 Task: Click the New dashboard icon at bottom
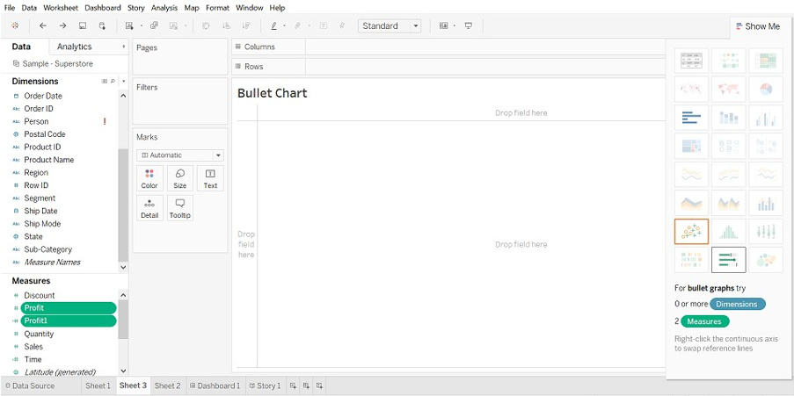[306, 385]
